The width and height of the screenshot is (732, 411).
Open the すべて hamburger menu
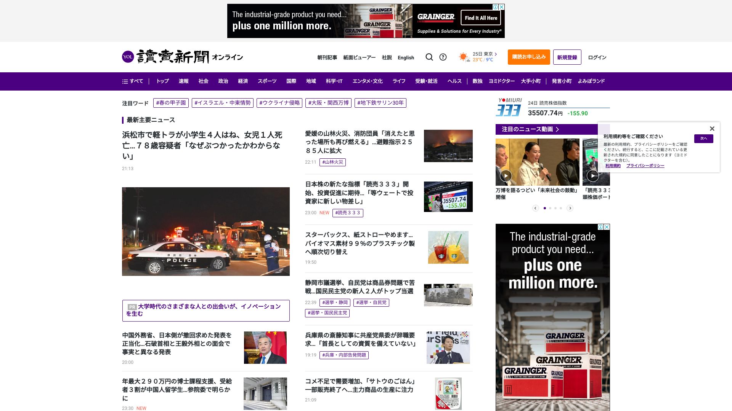pyautogui.click(x=132, y=81)
